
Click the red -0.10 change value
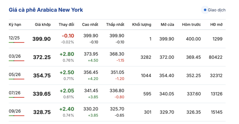tap(68, 36)
